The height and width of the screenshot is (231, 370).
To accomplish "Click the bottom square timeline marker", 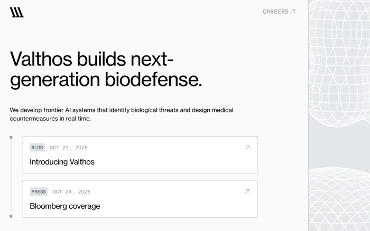I will [11, 216].
